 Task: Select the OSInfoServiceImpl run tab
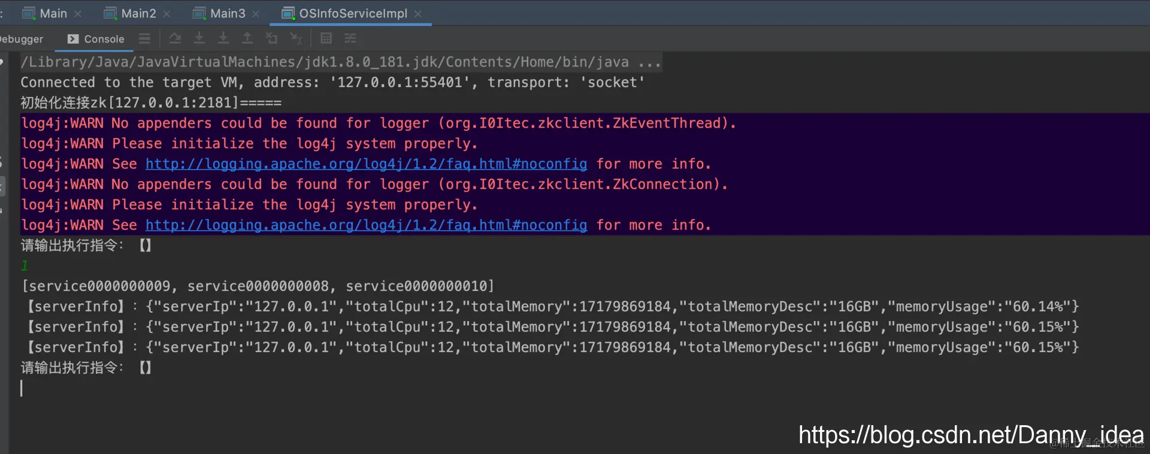(x=353, y=13)
